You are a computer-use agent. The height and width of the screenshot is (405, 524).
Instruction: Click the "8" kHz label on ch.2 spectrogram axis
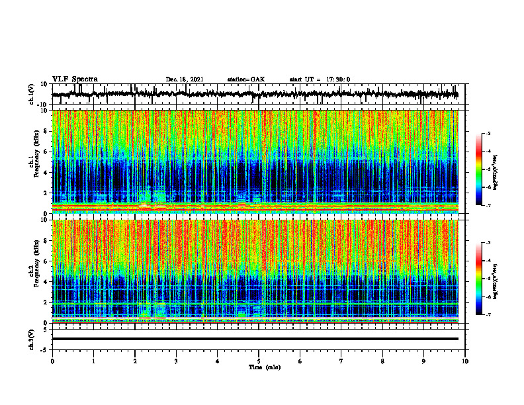(46, 241)
